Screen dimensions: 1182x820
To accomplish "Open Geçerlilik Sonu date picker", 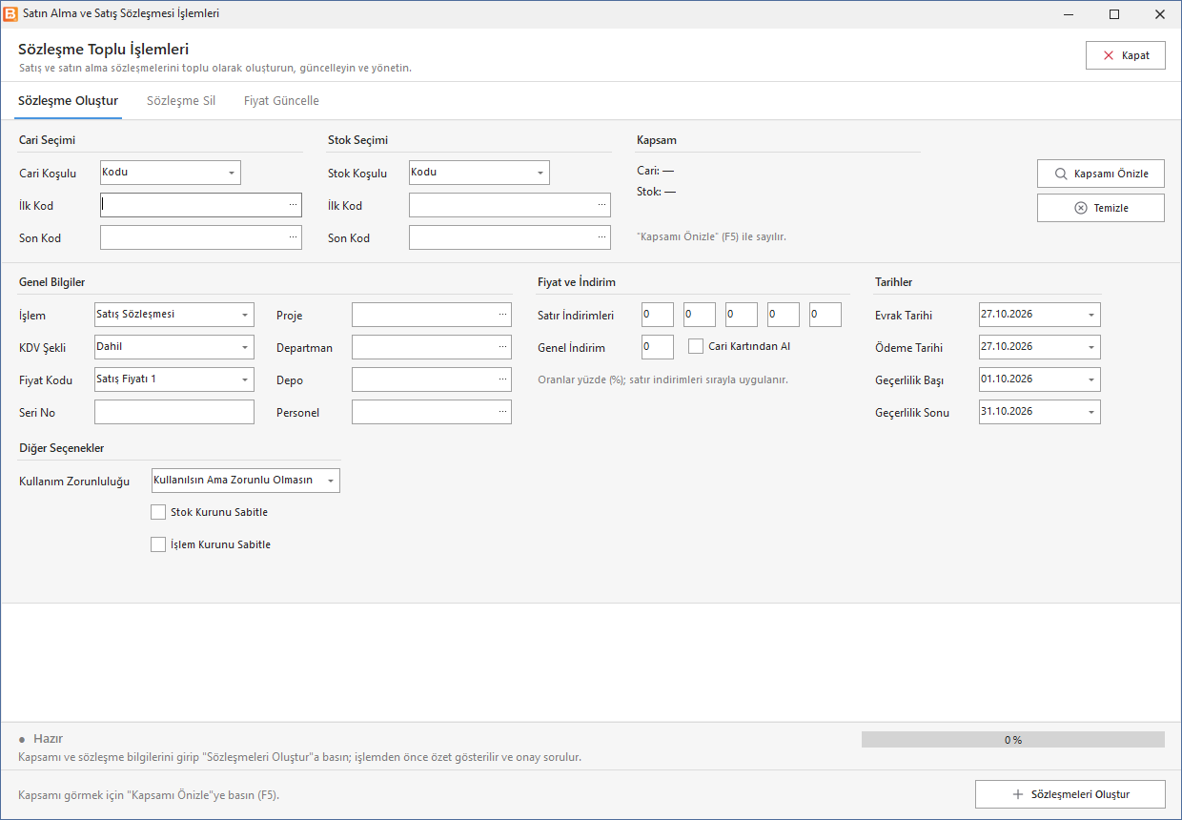I will pos(1091,412).
